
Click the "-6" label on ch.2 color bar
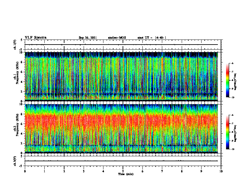tap(232, 115)
